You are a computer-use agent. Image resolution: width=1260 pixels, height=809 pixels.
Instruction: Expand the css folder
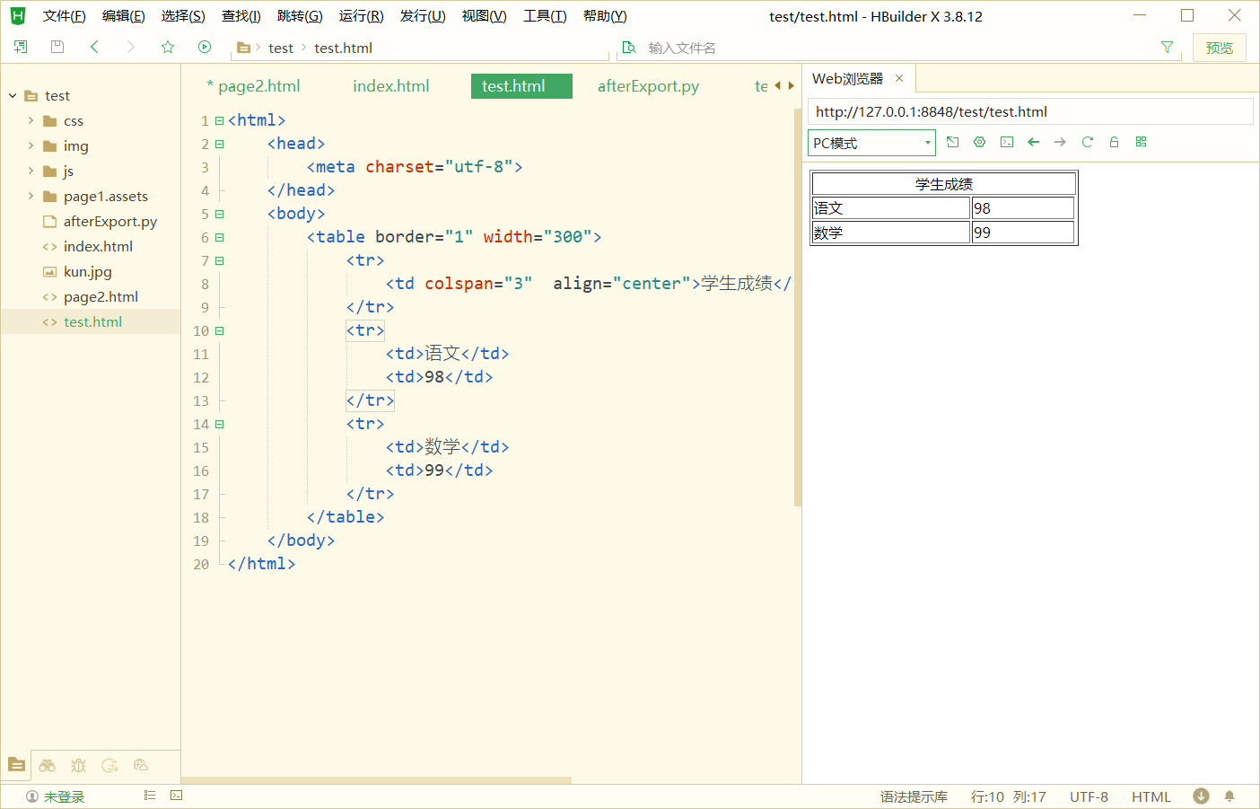point(31,120)
